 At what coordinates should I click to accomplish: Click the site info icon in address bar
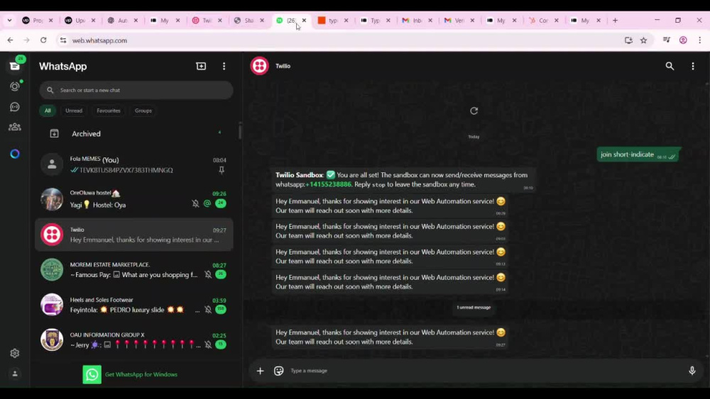click(63, 40)
